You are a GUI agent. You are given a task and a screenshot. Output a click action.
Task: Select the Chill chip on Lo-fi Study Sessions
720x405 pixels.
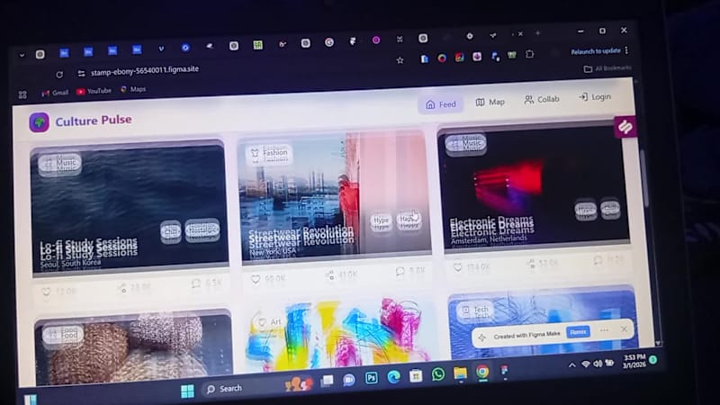click(x=170, y=231)
